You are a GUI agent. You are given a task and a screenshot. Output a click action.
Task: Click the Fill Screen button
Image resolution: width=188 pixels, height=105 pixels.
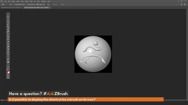pos(63,4)
